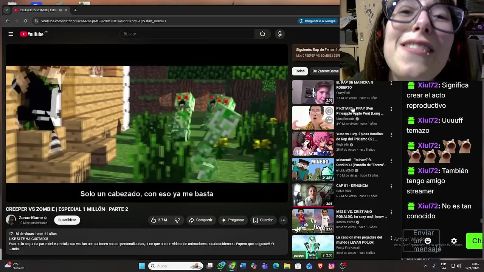Switch to Chrome in the taskbar
Screen dimensions: 484x272
point(232,266)
